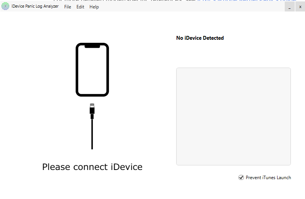Screen dimensions: 305x199
Task: Open the File menu
Action: click(68, 7)
